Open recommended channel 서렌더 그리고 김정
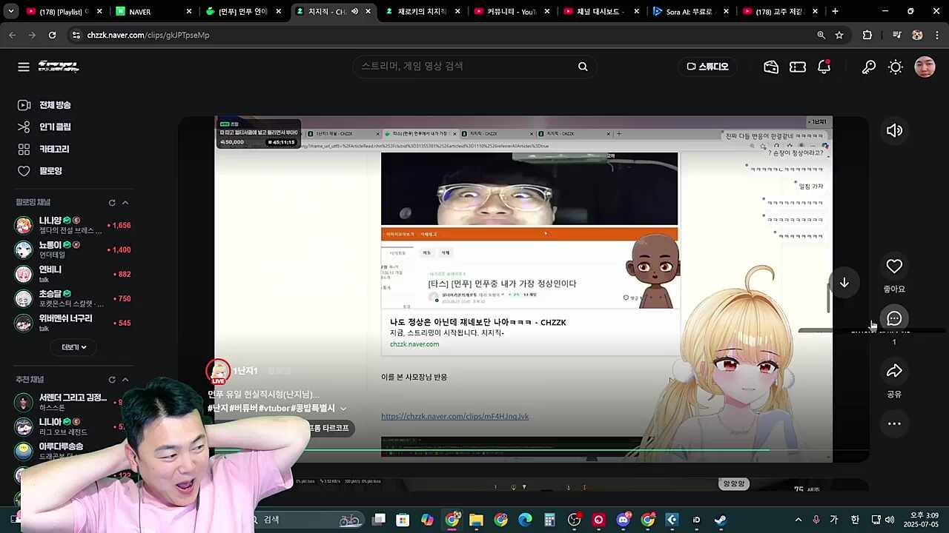 click(70, 402)
